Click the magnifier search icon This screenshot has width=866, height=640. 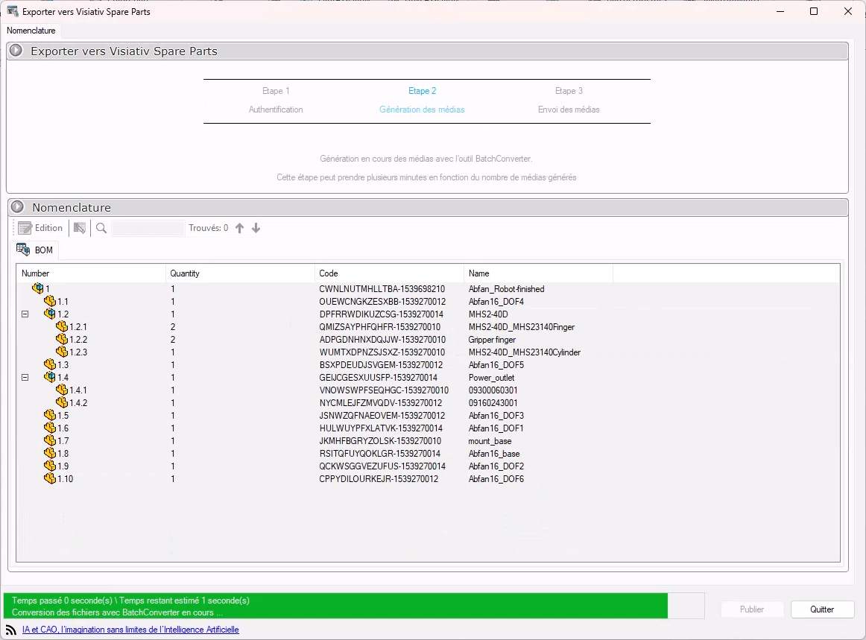(101, 228)
